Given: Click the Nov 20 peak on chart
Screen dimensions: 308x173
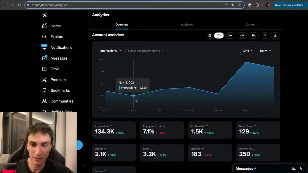Looking at the screenshot, I should coord(246,62).
